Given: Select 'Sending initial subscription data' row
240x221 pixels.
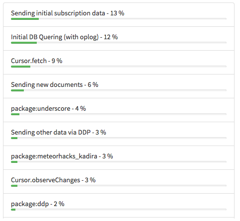Looking at the screenshot, I should 119,14.
